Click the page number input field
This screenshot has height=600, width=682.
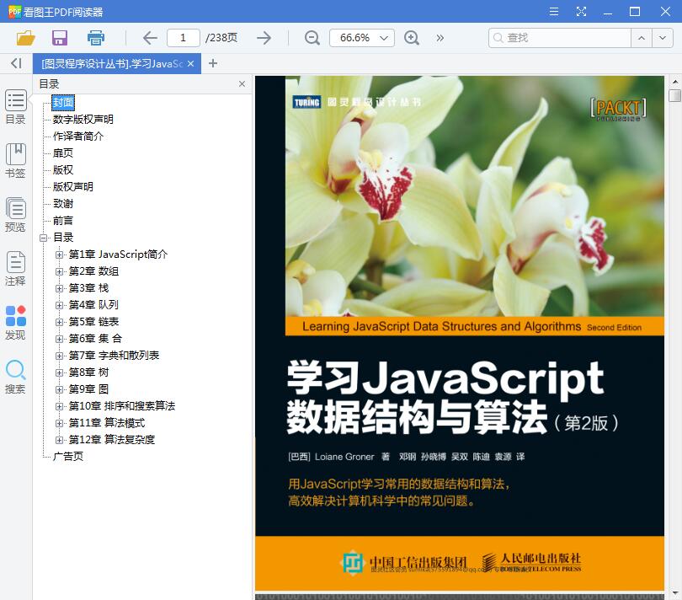coord(183,38)
